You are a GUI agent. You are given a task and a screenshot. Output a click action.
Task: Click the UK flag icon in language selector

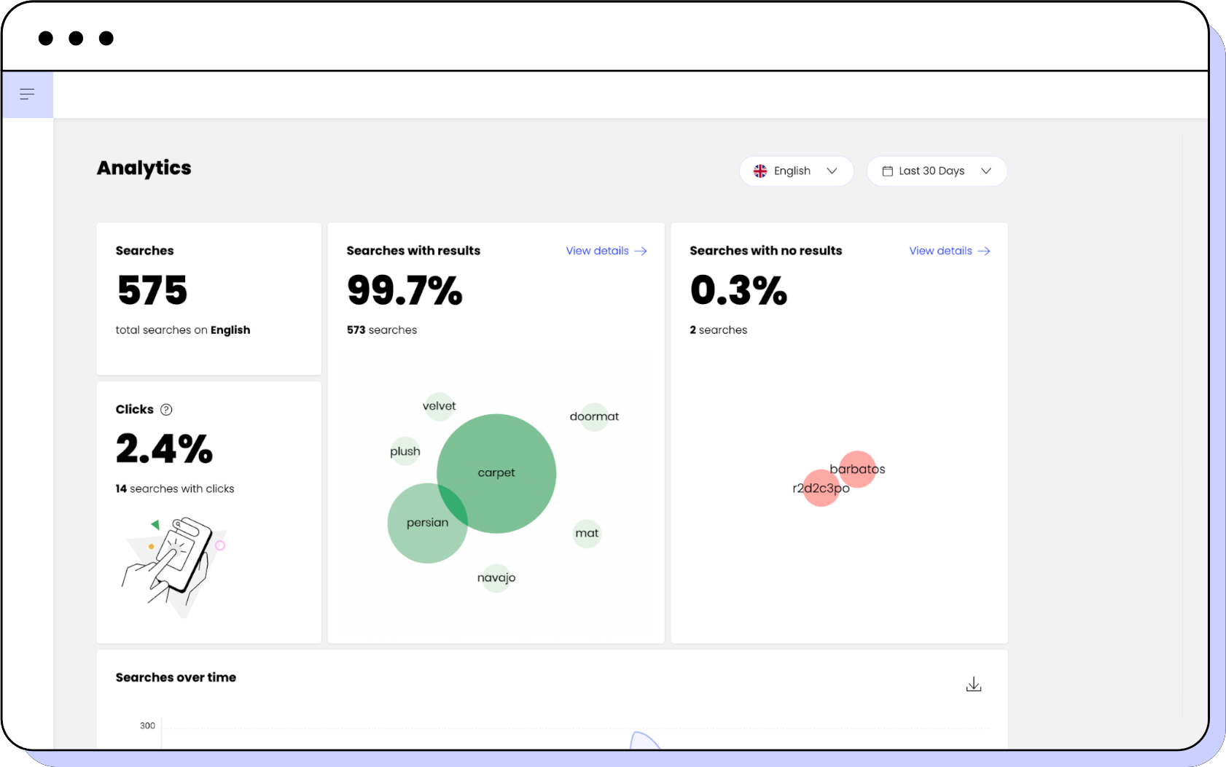pyautogui.click(x=760, y=171)
